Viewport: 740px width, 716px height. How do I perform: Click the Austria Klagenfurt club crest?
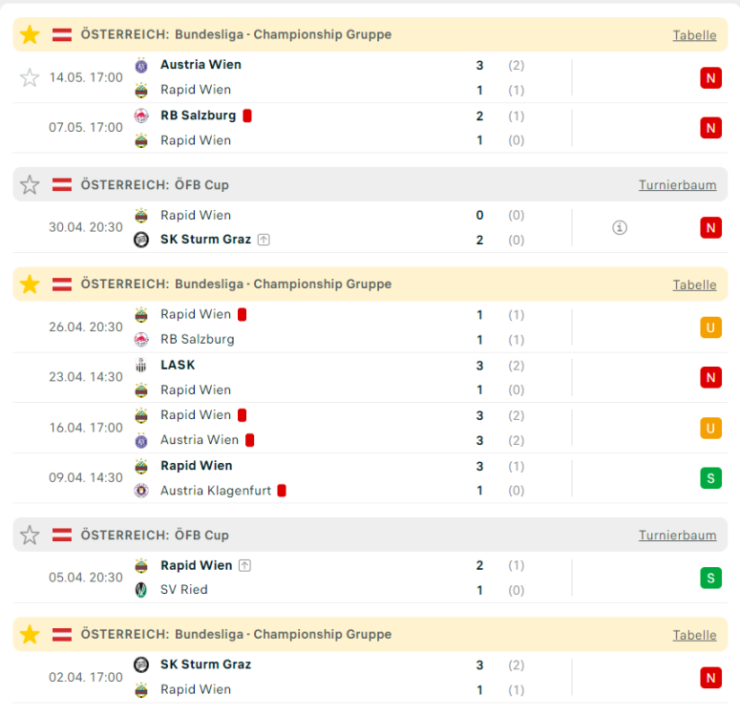click(x=141, y=491)
